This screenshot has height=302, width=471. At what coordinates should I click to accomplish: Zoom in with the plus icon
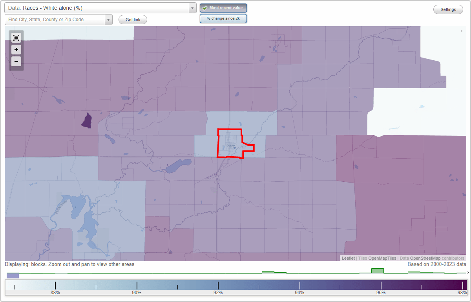coord(16,50)
